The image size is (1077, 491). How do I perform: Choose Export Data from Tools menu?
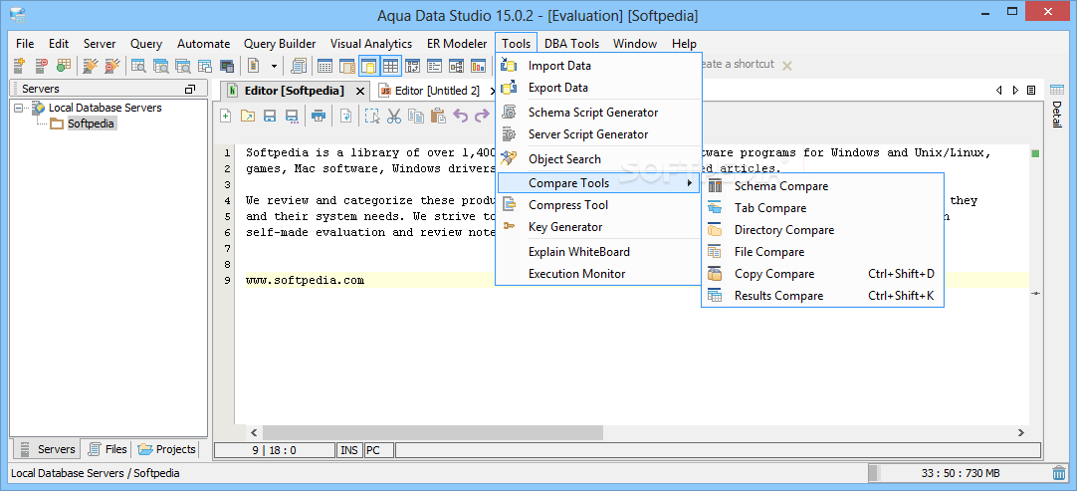point(598,88)
